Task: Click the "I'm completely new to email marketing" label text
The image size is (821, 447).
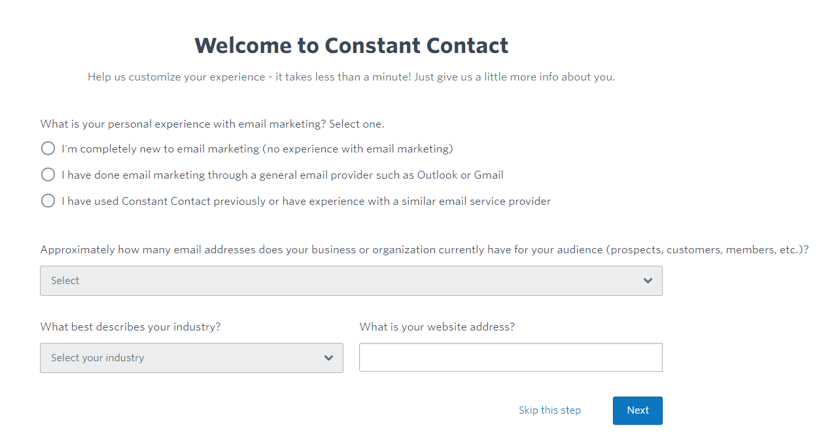Action: (257, 149)
